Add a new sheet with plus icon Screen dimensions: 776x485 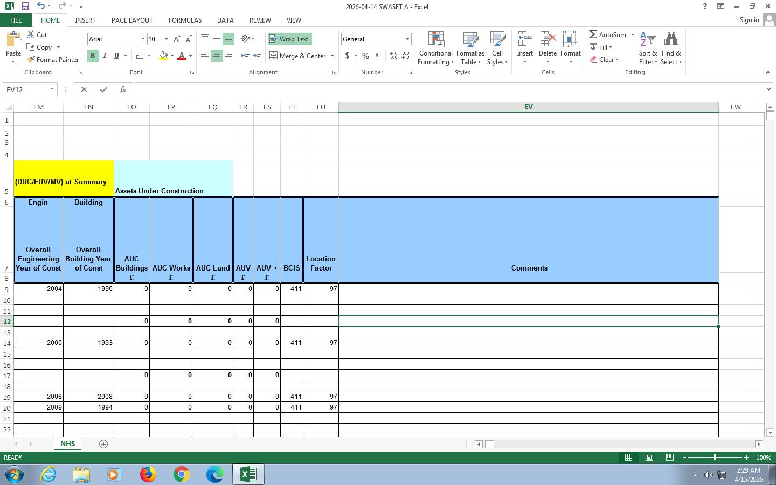pos(103,444)
